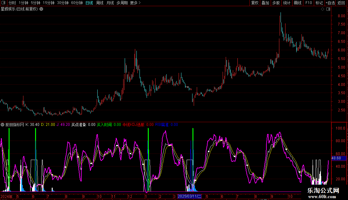Image resolution: width=348 pixels, height=200 pixels.
Task: Click 星辉娱乐(日线.前复权) chart title
Action: point(19,9)
